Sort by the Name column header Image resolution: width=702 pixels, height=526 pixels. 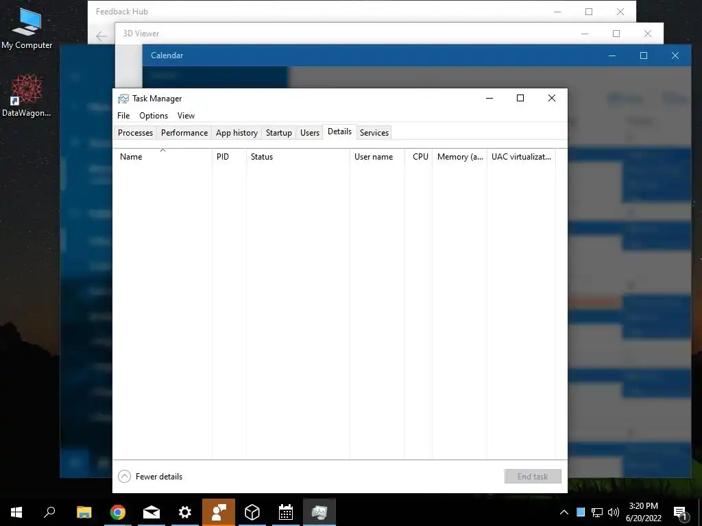pos(162,157)
